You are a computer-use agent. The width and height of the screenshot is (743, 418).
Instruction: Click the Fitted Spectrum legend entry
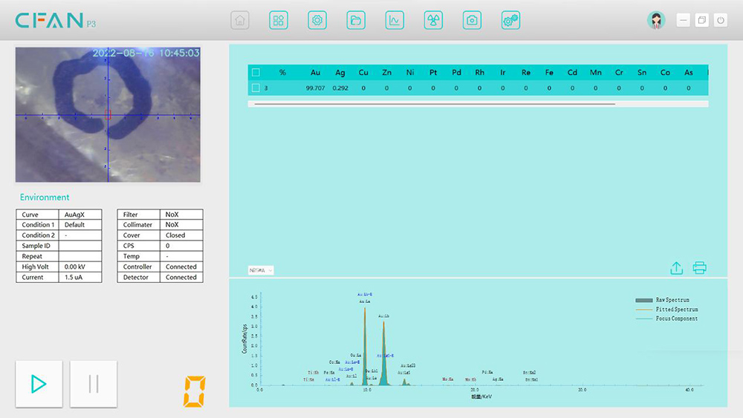click(666, 310)
